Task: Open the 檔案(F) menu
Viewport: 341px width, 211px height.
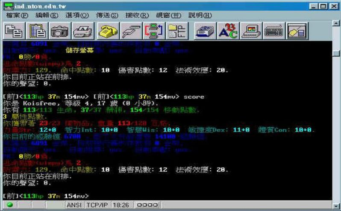Action: 17,15
